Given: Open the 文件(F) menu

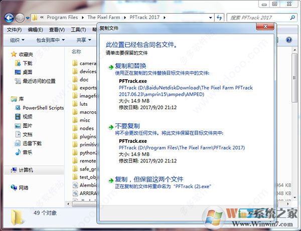Looking at the screenshot, I should [x=14, y=30].
